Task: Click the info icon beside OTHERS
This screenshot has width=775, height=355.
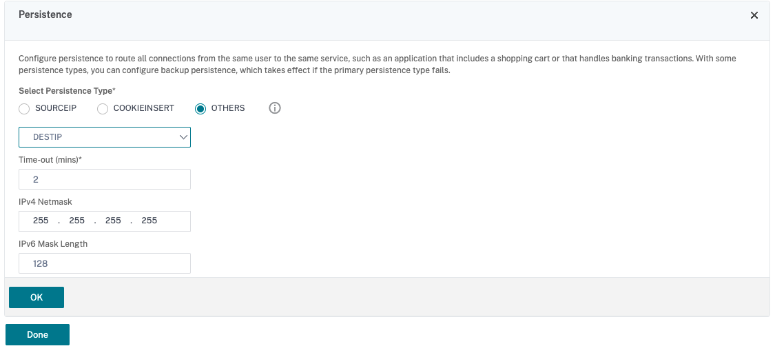Action: tap(275, 108)
